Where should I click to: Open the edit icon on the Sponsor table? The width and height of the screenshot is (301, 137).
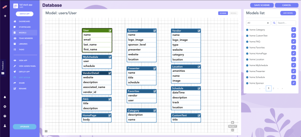click(155, 31)
